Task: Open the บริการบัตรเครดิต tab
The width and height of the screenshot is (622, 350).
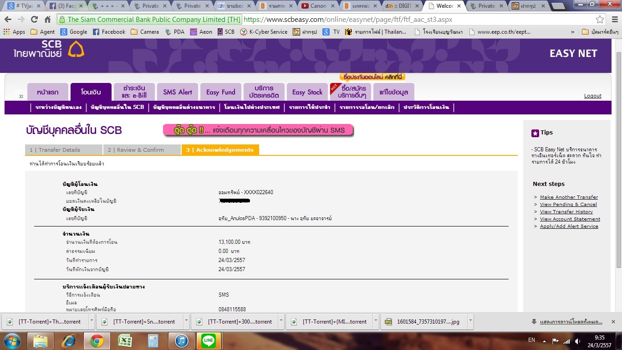Action: point(264,92)
